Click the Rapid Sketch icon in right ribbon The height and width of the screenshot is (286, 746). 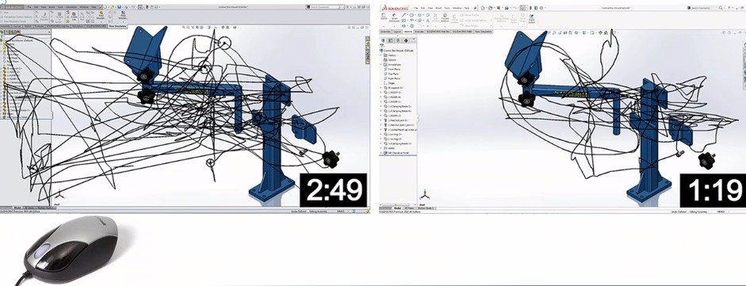(531, 18)
